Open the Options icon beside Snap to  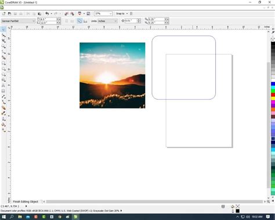(x=131, y=13)
